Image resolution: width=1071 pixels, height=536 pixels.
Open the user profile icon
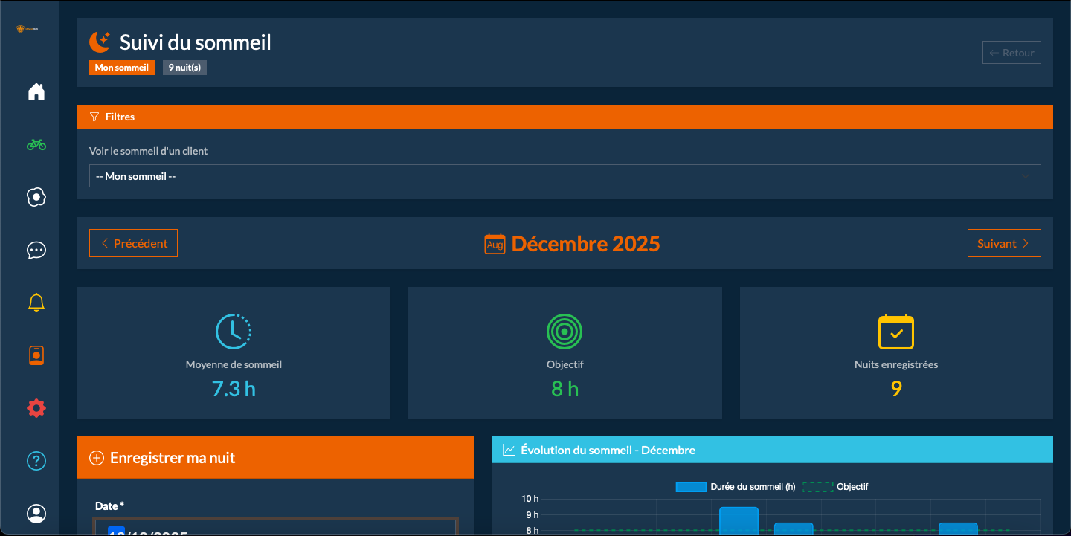pos(36,514)
